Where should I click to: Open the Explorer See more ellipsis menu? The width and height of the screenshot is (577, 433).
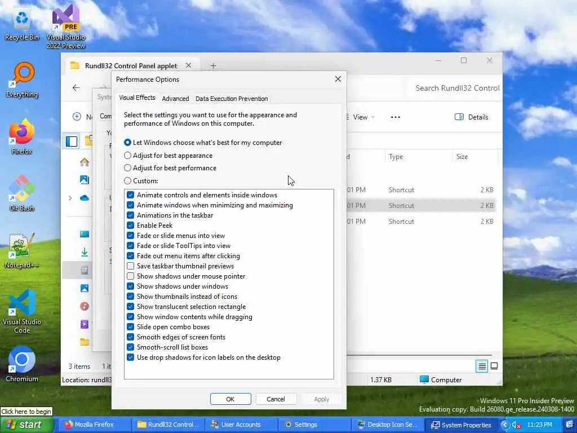click(395, 117)
